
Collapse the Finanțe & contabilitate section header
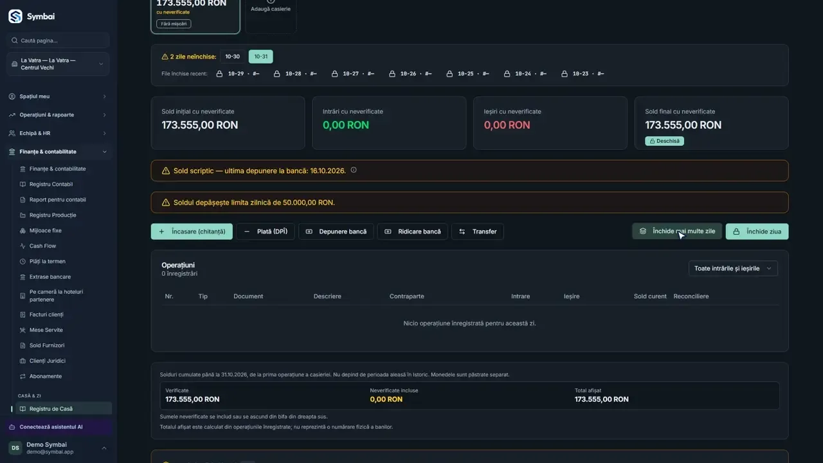[x=58, y=152]
